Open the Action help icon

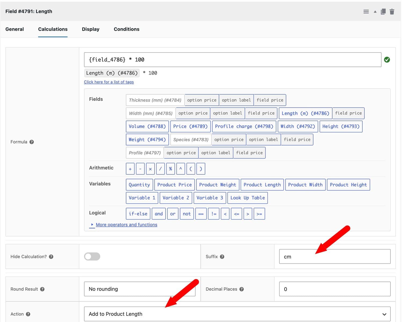pos(28,314)
